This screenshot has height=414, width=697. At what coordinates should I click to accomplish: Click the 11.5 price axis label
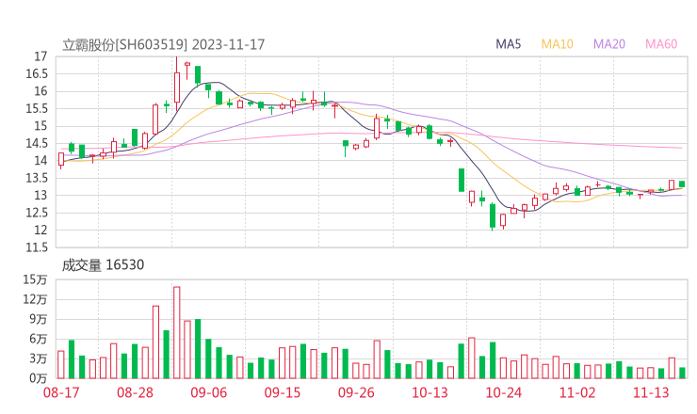37,247
